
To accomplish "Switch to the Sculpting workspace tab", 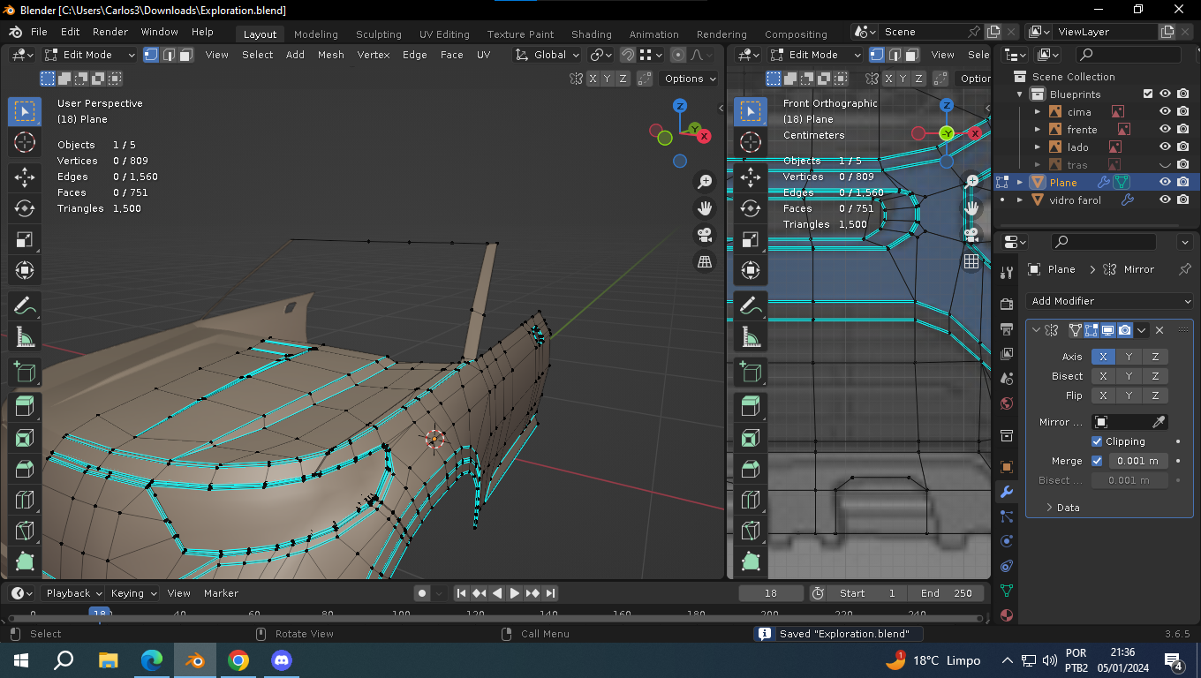I will point(378,34).
